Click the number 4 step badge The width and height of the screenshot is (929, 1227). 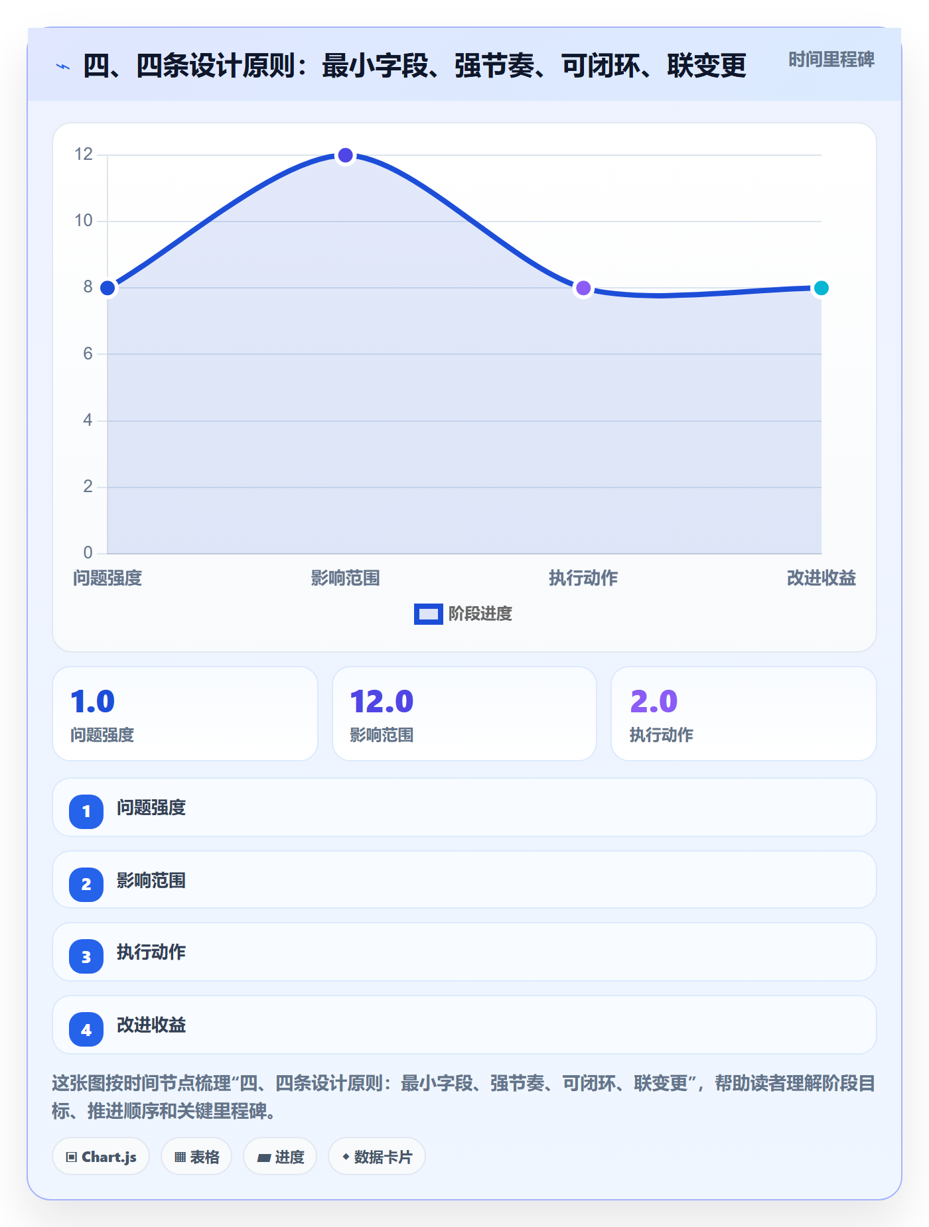[86, 1029]
